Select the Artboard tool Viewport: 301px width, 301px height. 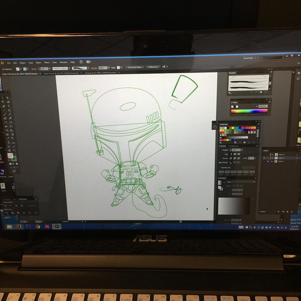[9, 147]
